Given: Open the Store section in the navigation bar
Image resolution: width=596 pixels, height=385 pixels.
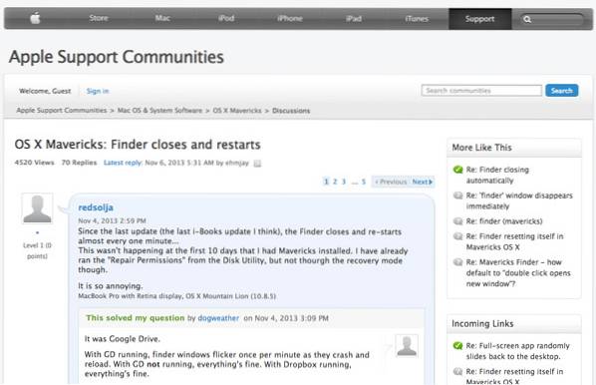Looking at the screenshot, I should [99, 18].
